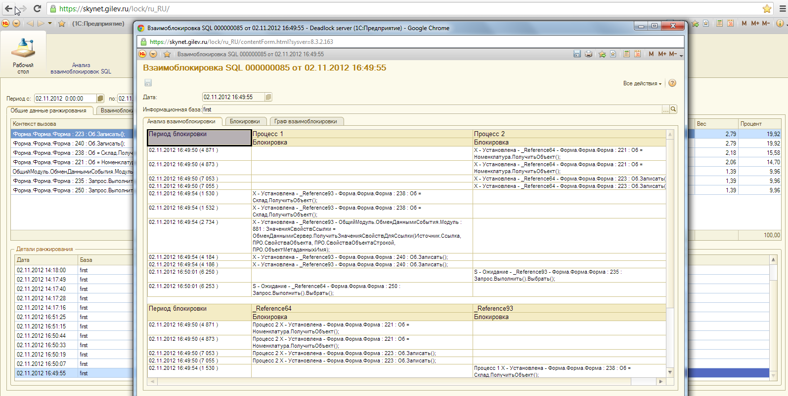Select row ОбщийМодуль.ОбменДаннымиСобытия in main table
Image resolution: width=788 pixels, height=396 pixels.
click(72, 172)
